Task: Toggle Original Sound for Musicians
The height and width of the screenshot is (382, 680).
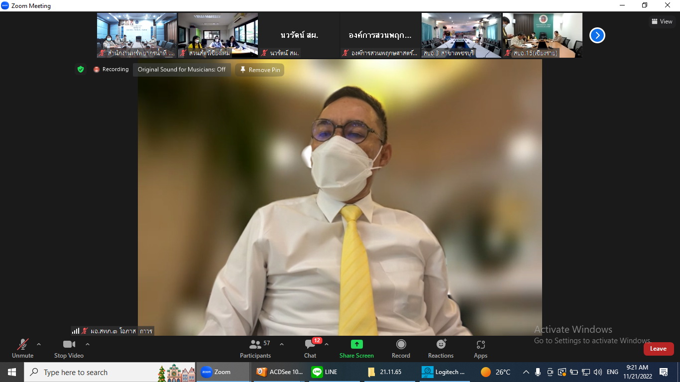Action: (x=182, y=70)
